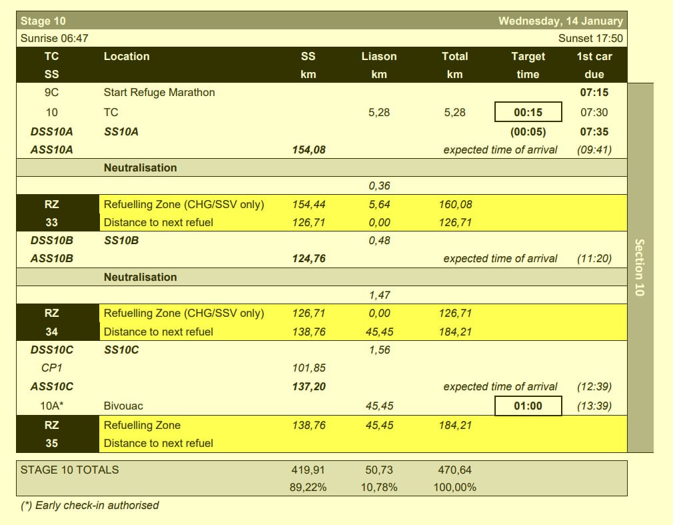Select the CP1 checkpoint row

(52, 368)
